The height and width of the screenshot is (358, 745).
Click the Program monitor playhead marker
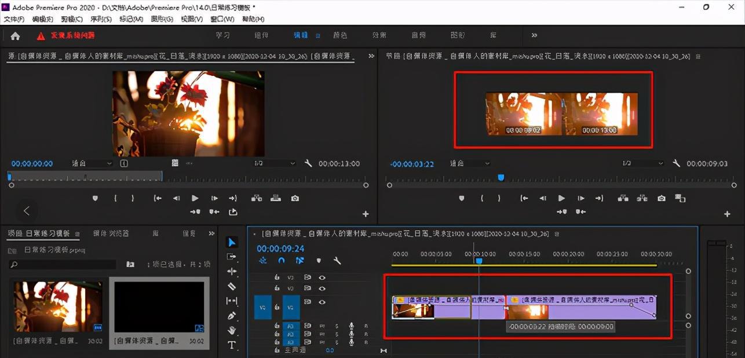tap(501, 177)
